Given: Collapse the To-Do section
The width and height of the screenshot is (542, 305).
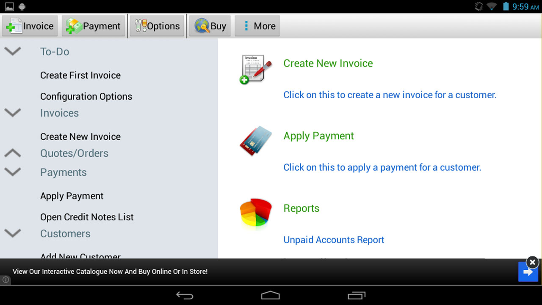Looking at the screenshot, I should click(12, 51).
